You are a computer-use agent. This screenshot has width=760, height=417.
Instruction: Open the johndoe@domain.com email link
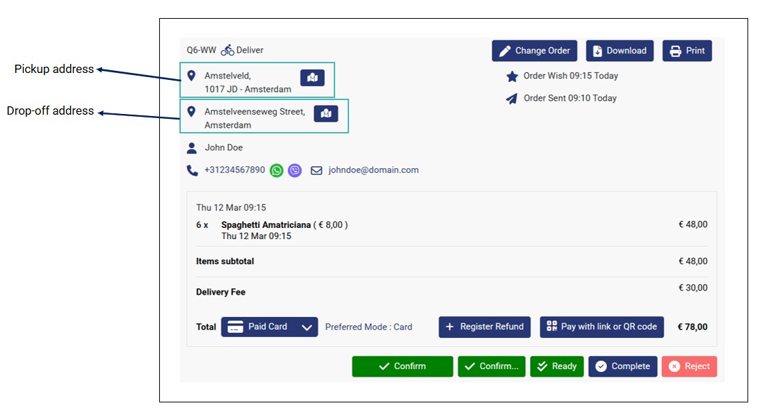[373, 170]
